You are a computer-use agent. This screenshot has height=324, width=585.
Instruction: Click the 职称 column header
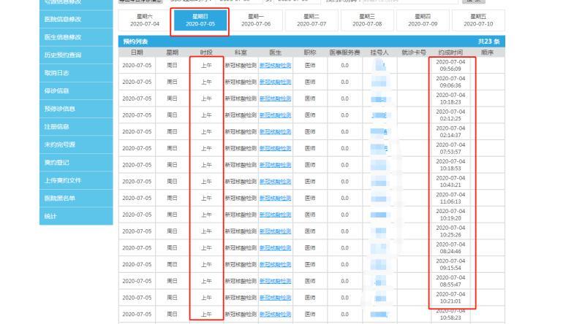[310, 53]
